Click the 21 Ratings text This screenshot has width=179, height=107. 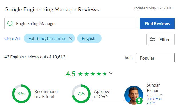[155, 95]
